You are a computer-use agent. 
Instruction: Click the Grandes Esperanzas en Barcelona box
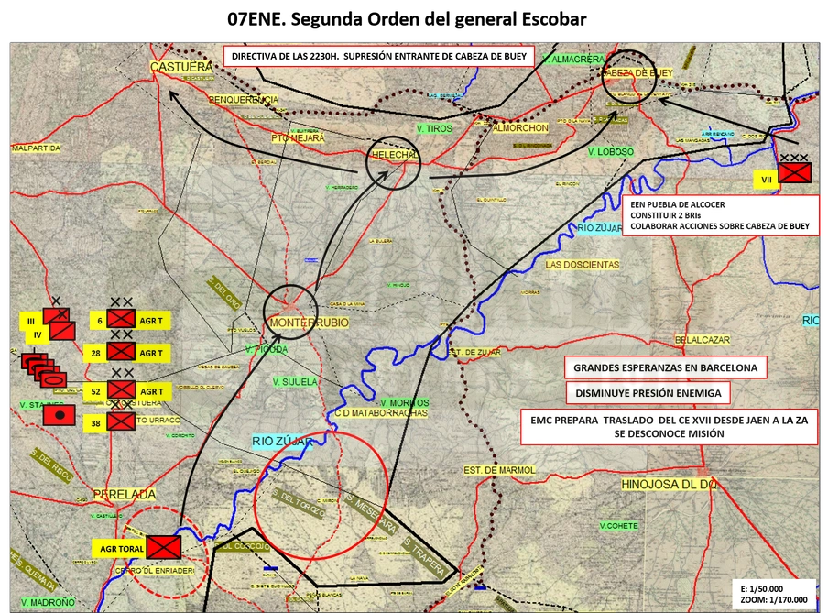[x=665, y=367]
